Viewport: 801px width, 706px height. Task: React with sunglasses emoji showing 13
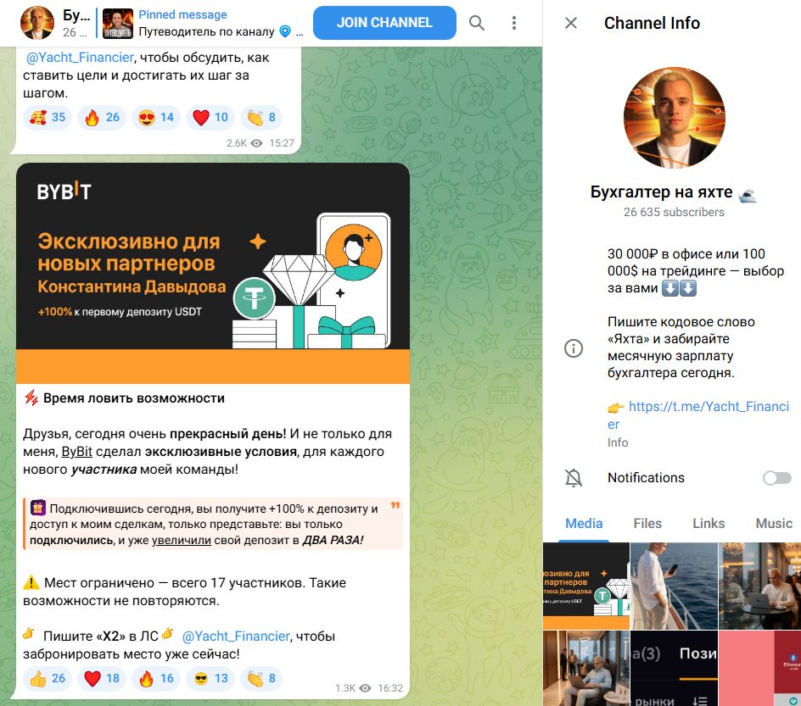[210, 678]
